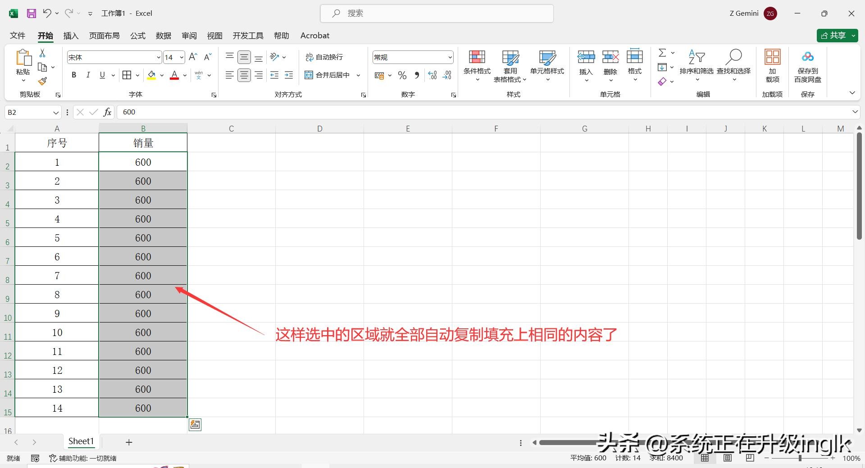Click the Auto Fill Options icon below the selection

pyautogui.click(x=195, y=425)
